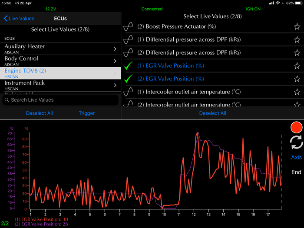Tap the Connected status indicator
The height and width of the screenshot is (228, 304).
tap(152, 9)
